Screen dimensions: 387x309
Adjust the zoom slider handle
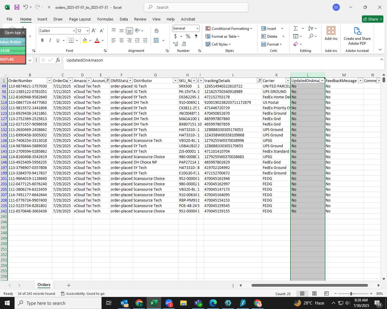coord(351,294)
